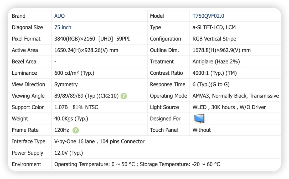Click the Type label
This screenshot has width=289, height=179.
(x=155, y=27)
